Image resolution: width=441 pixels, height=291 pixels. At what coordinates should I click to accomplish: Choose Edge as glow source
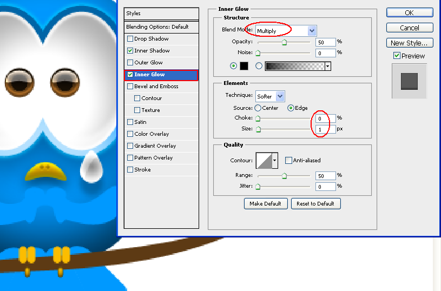click(x=291, y=108)
